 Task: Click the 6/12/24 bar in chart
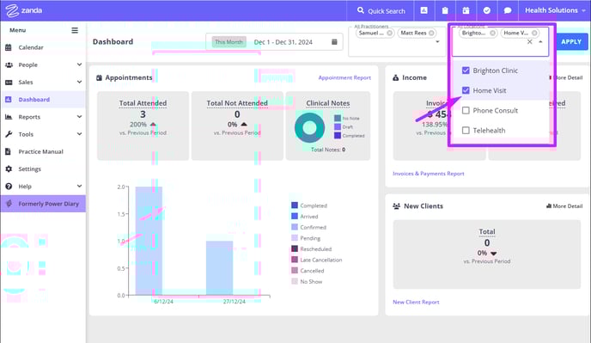point(149,241)
